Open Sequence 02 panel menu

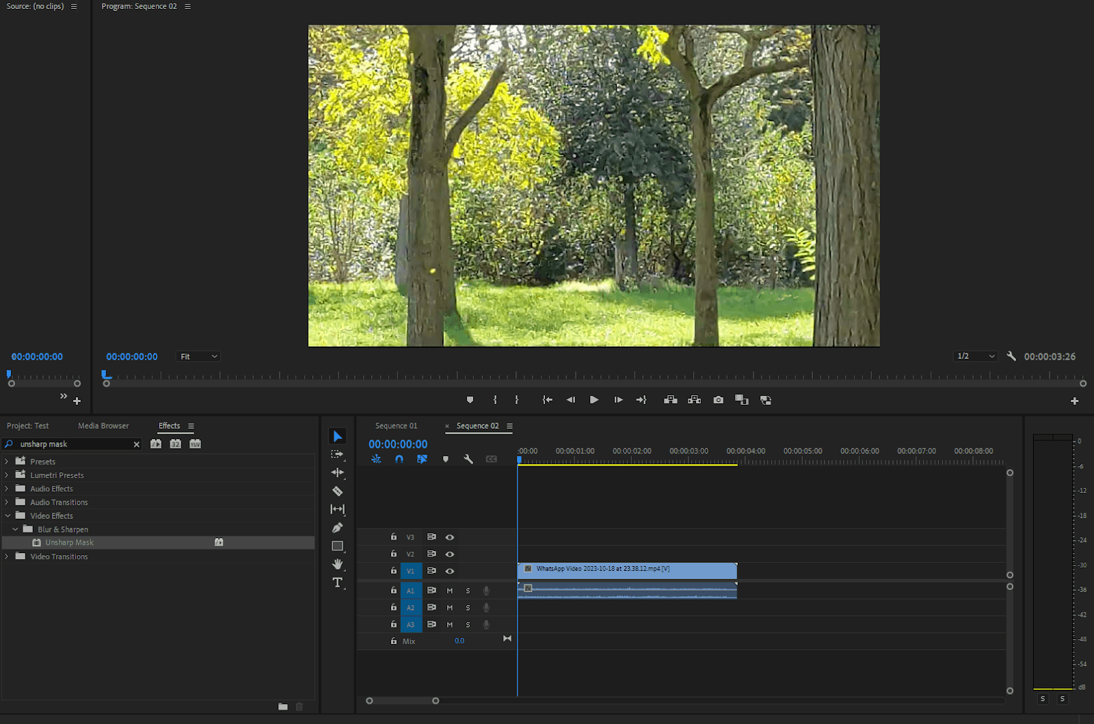point(510,426)
